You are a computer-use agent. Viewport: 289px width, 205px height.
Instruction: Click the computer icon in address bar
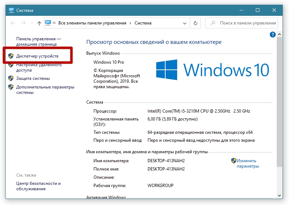pos(48,23)
